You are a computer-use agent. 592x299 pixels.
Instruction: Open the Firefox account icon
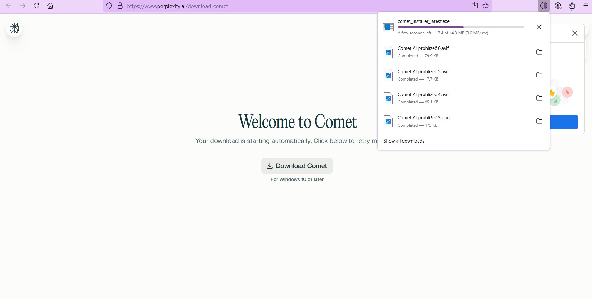click(558, 6)
